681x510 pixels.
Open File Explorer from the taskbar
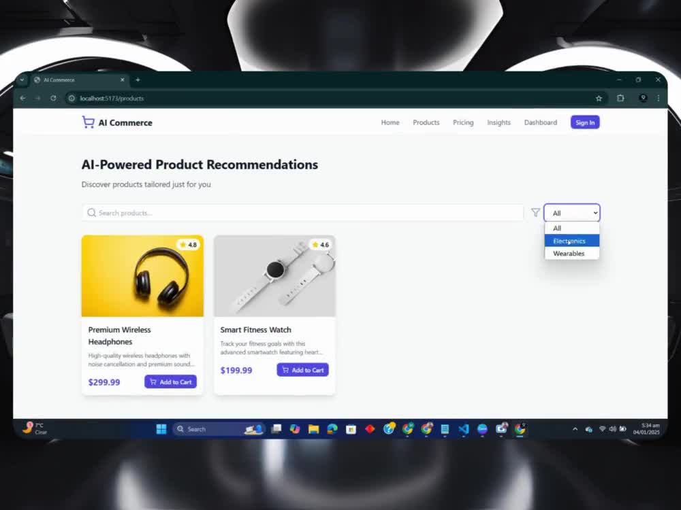coord(313,429)
